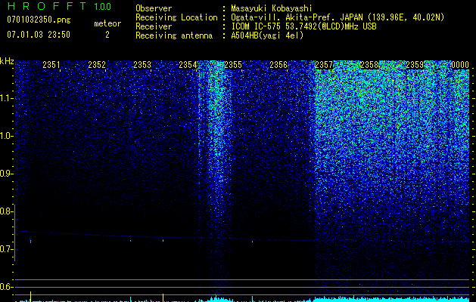The width and height of the screenshot is (476, 302).
Task: Click the Receiver field label
Action: pyautogui.click(x=154, y=26)
